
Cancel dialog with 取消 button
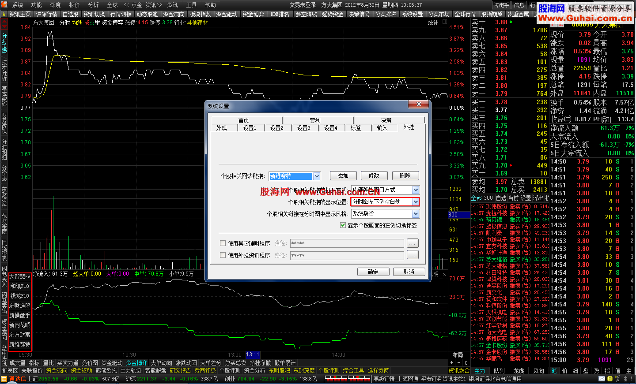click(409, 272)
